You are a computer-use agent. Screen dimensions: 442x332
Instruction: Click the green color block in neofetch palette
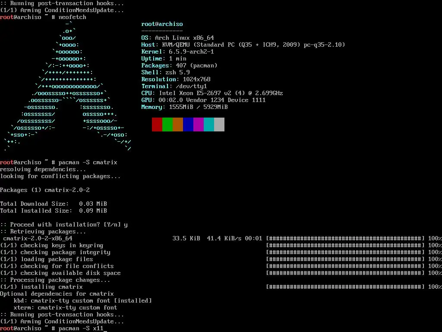[x=167, y=124]
